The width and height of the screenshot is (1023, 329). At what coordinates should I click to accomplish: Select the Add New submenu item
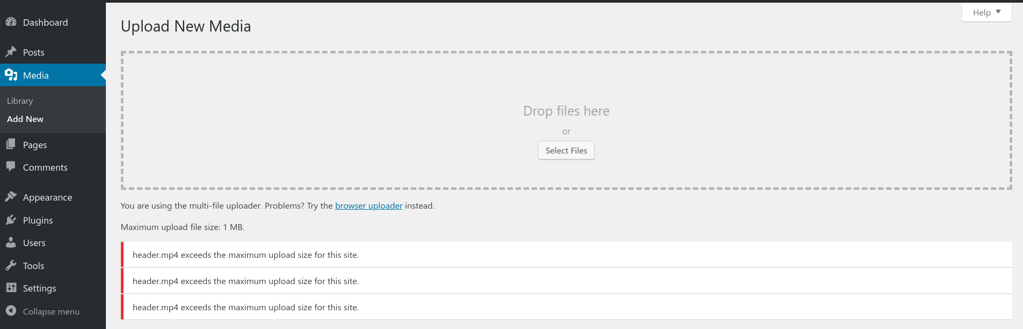(25, 119)
